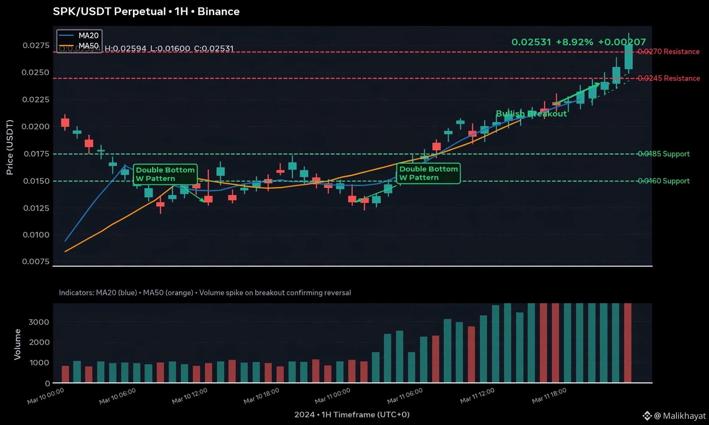Click the 0.0225 price axis tick
This screenshot has width=709, height=425.
pos(36,100)
